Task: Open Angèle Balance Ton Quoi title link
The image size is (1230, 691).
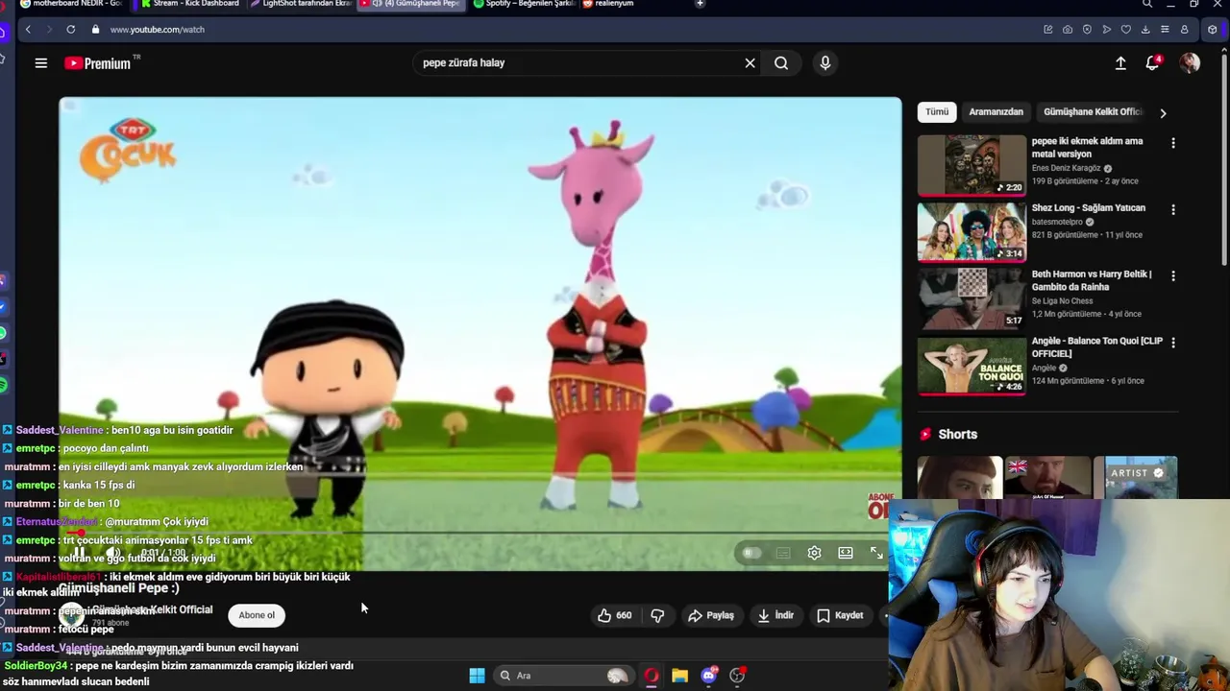Action: pos(1096,347)
